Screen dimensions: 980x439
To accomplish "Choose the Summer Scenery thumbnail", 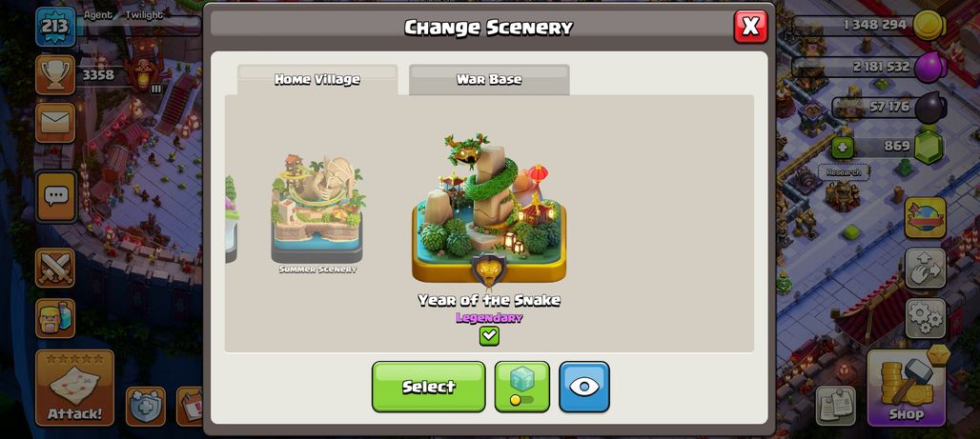I will (x=317, y=212).
